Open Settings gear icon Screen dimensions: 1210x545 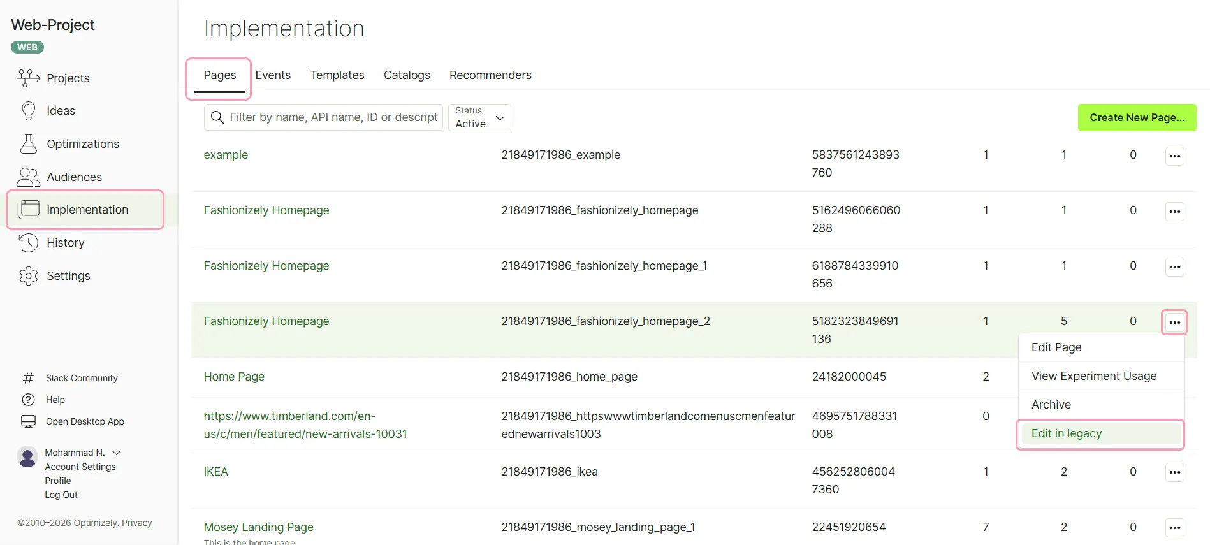tap(29, 276)
